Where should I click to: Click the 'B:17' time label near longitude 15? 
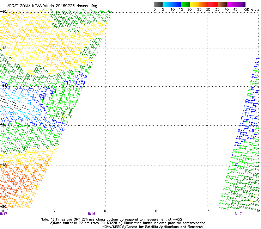click(x=238, y=214)
